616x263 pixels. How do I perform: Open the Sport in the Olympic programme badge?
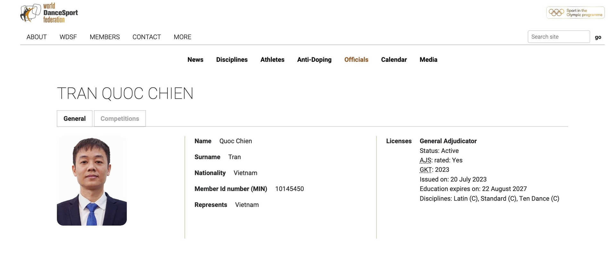tap(575, 12)
